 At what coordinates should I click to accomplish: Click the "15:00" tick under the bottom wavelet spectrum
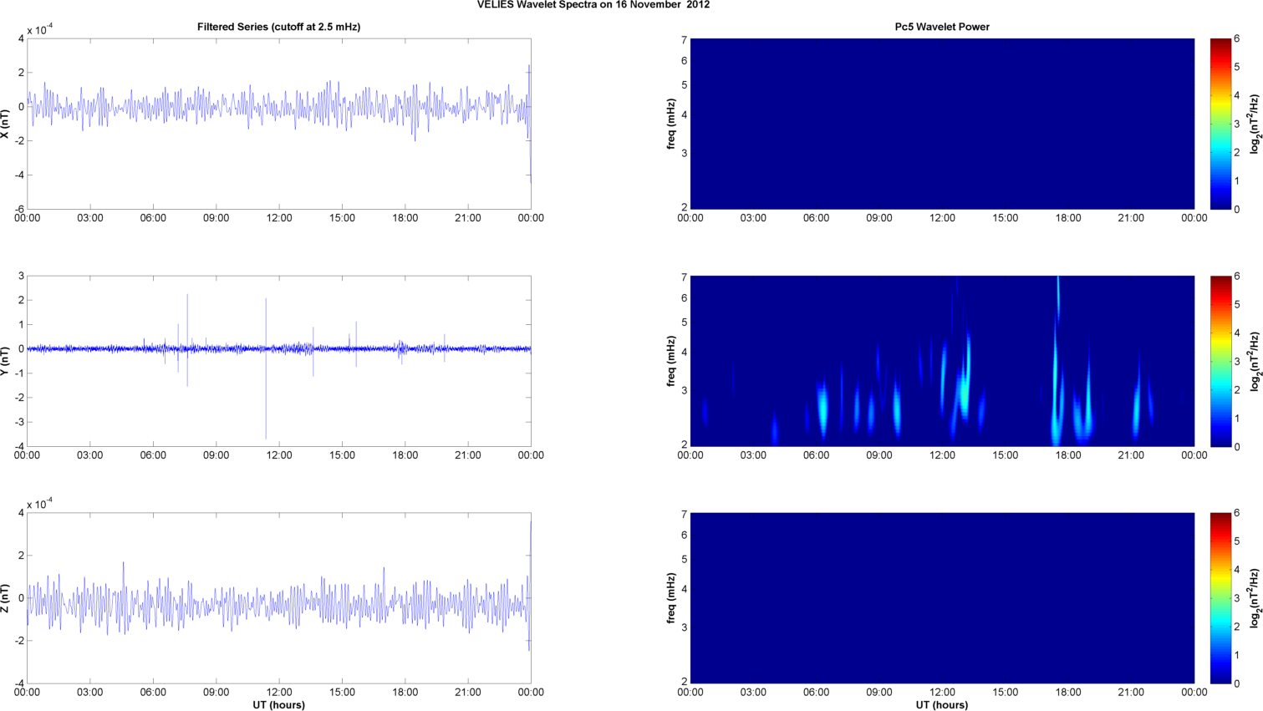(x=1006, y=693)
